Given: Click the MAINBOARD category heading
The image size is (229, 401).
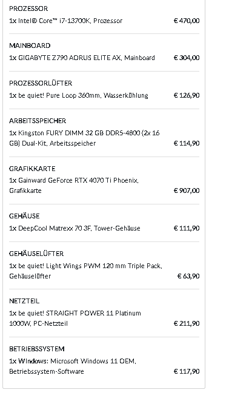Looking at the screenshot, I should click(30, 45).
